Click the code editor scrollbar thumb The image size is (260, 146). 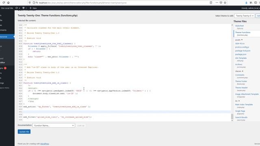point(232,116)
